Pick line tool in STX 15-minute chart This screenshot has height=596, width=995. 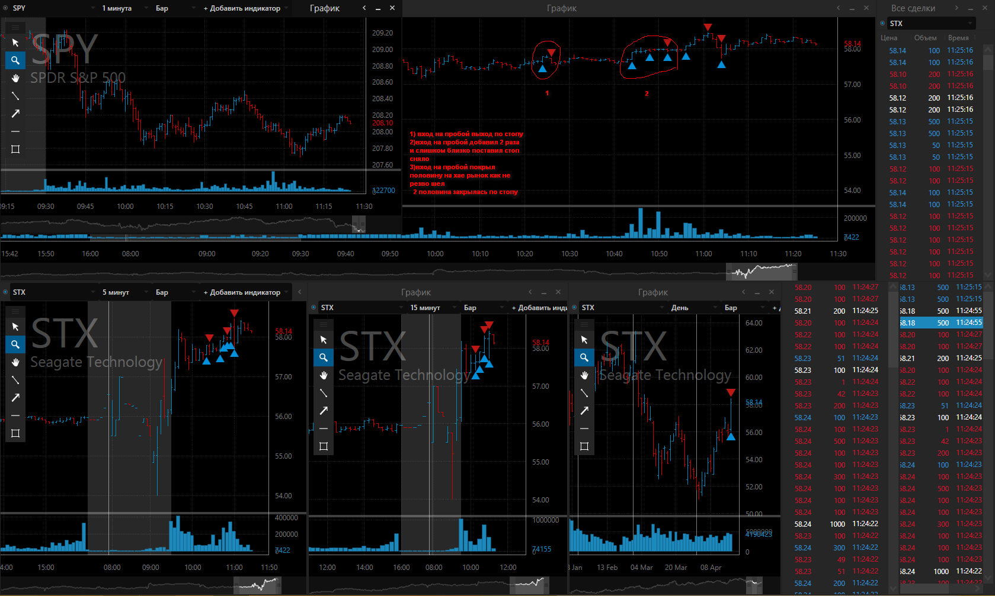click(324, 393)
